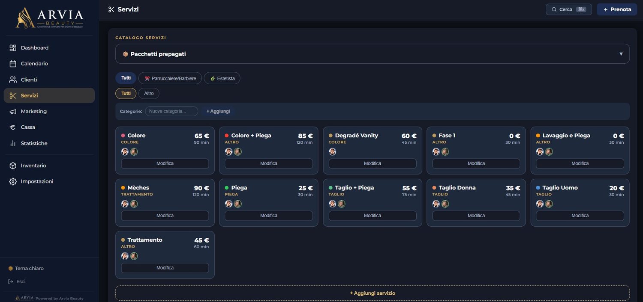Click the Degradé Vanity staff avatar

[x=332, y=151]
